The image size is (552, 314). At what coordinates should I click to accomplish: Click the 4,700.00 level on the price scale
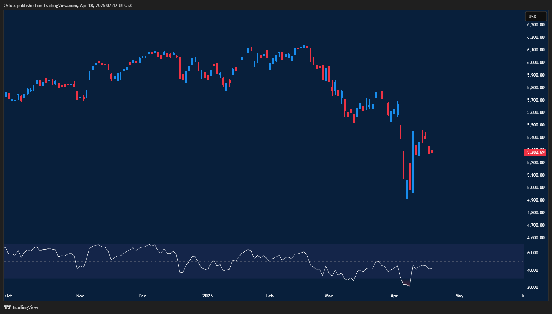(x=536, y=225)
